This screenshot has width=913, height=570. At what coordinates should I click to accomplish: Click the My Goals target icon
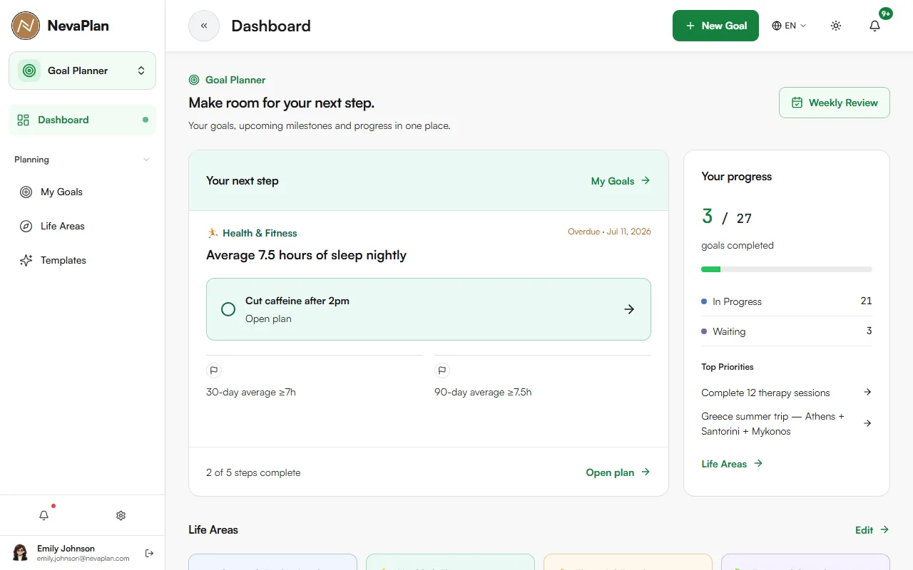pos(26,192)
